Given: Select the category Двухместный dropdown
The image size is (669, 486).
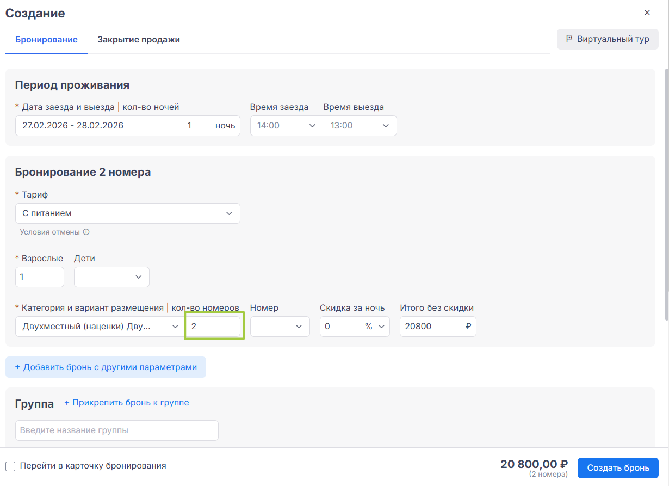Looking at the screenshot, I should pos(100,327).
